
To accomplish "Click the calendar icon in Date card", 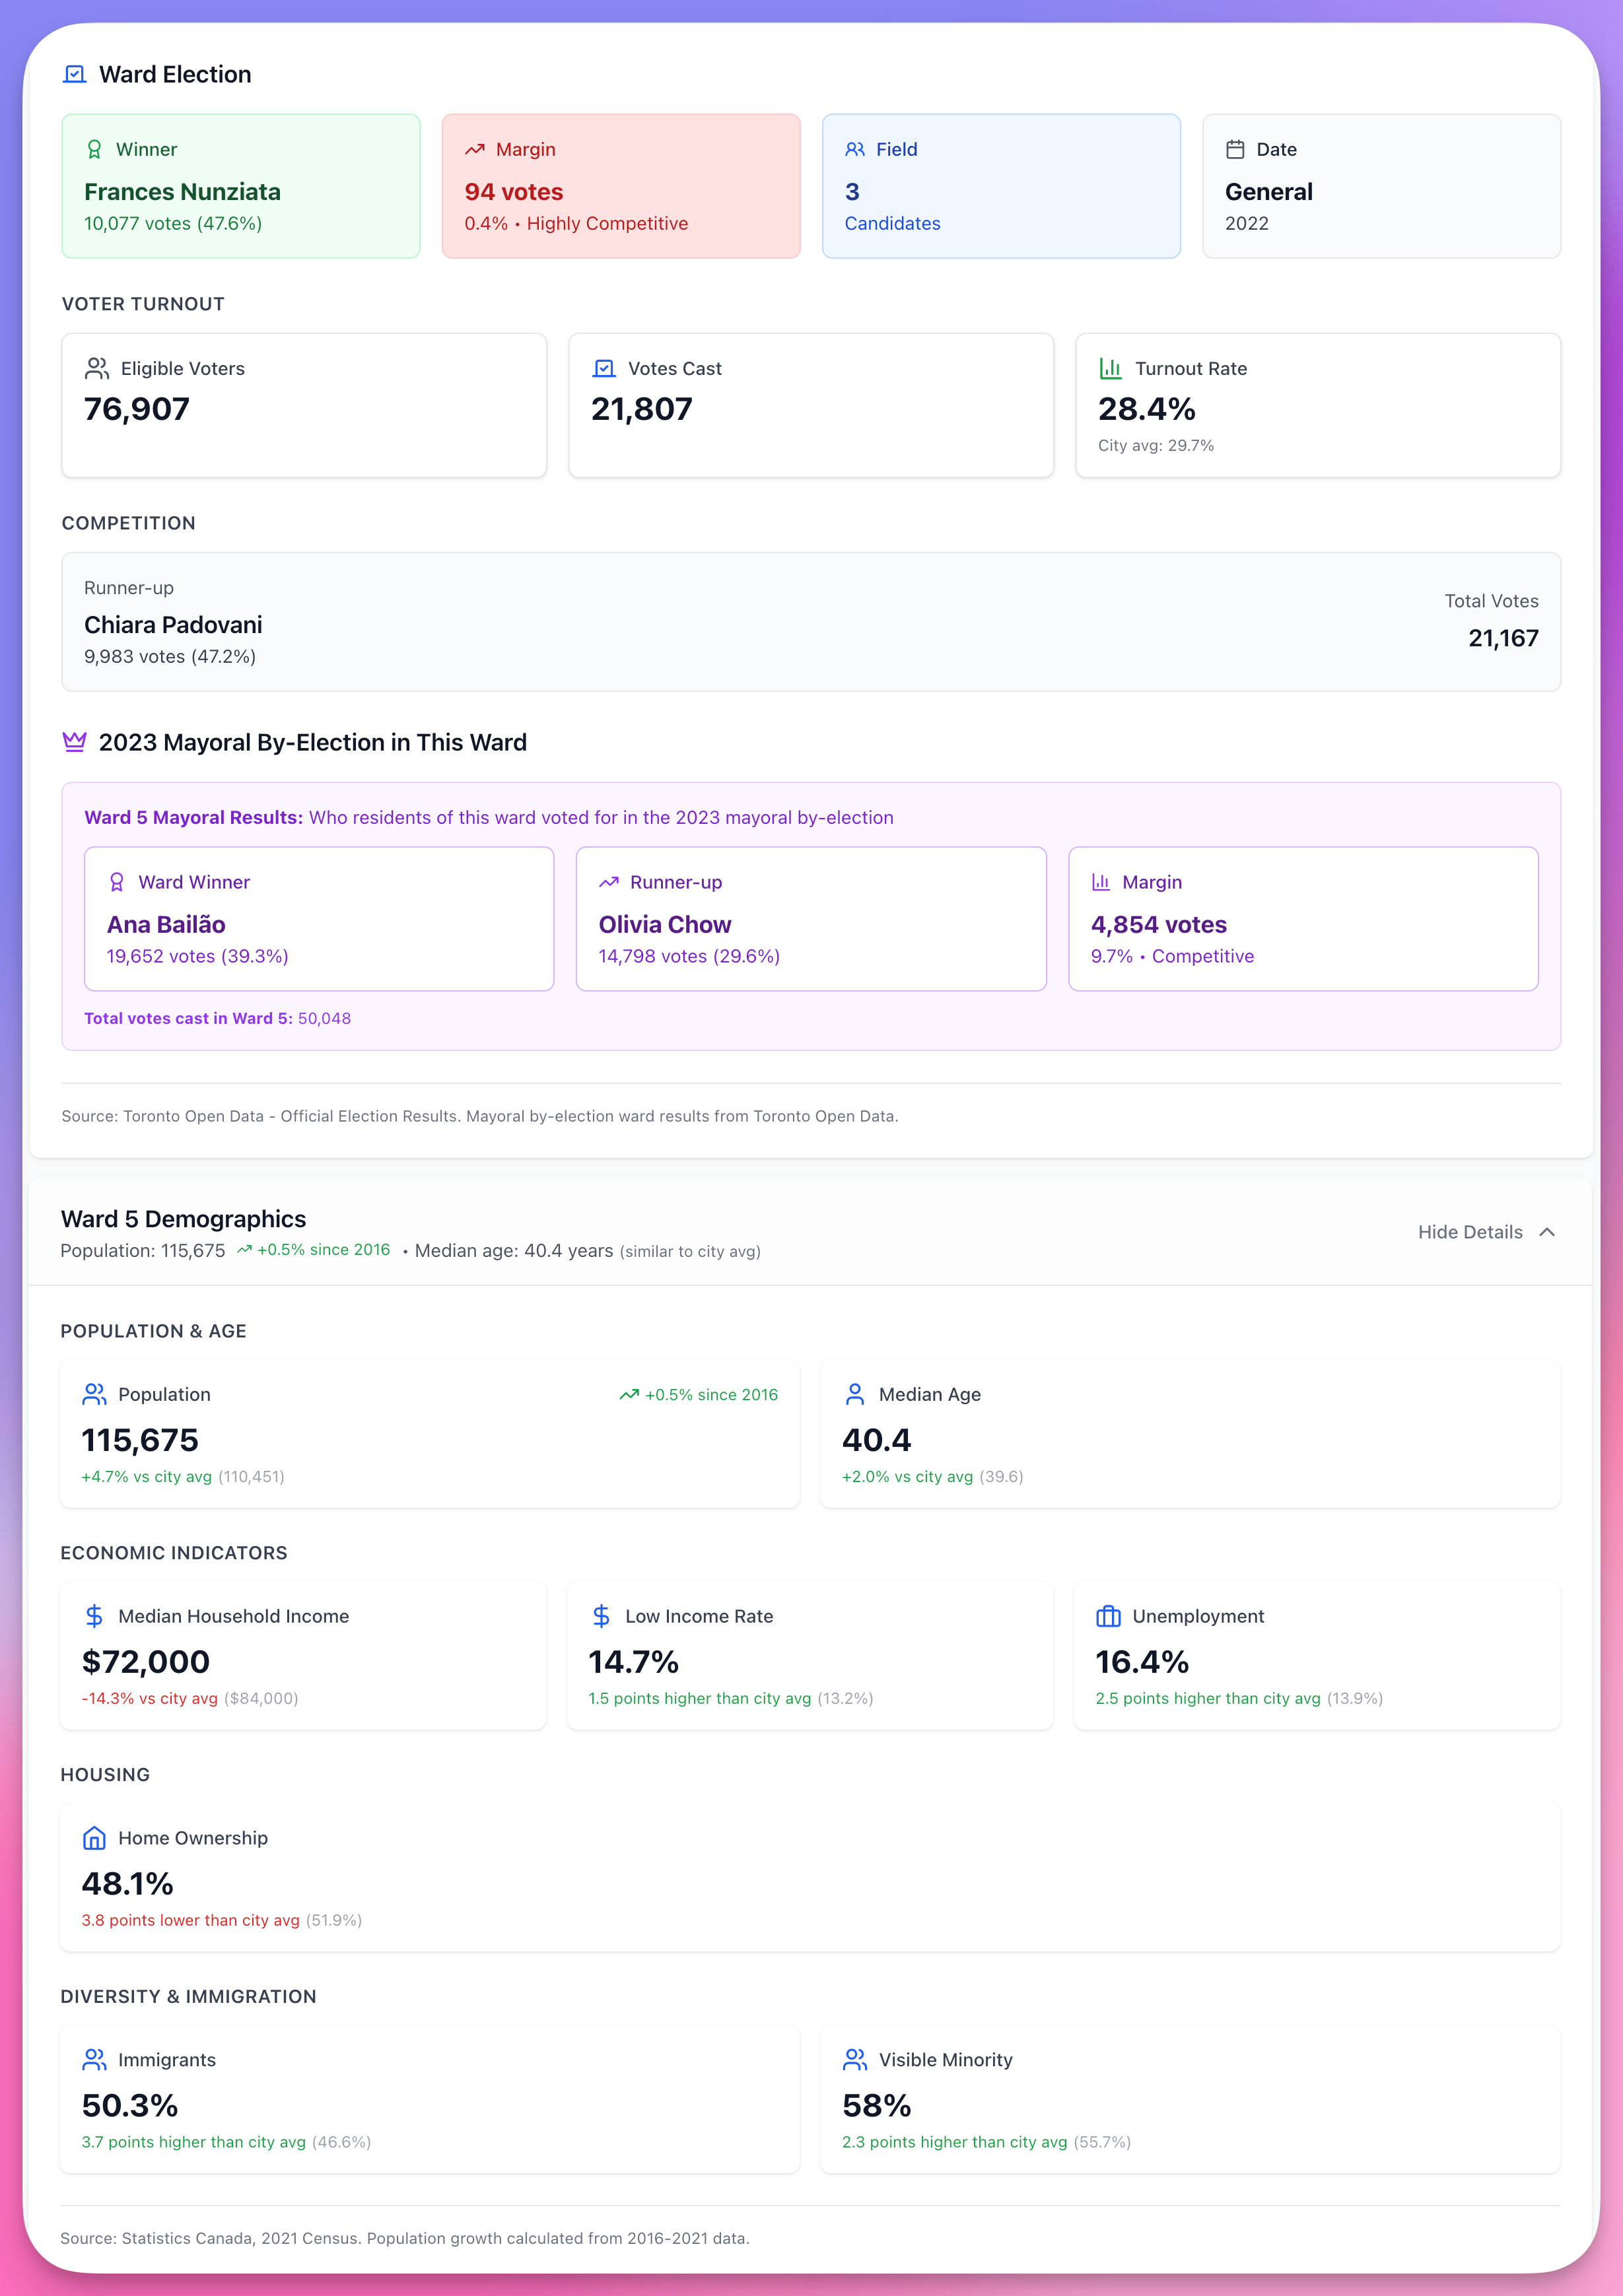I will pyautogui.click(x=1235, y=149).
